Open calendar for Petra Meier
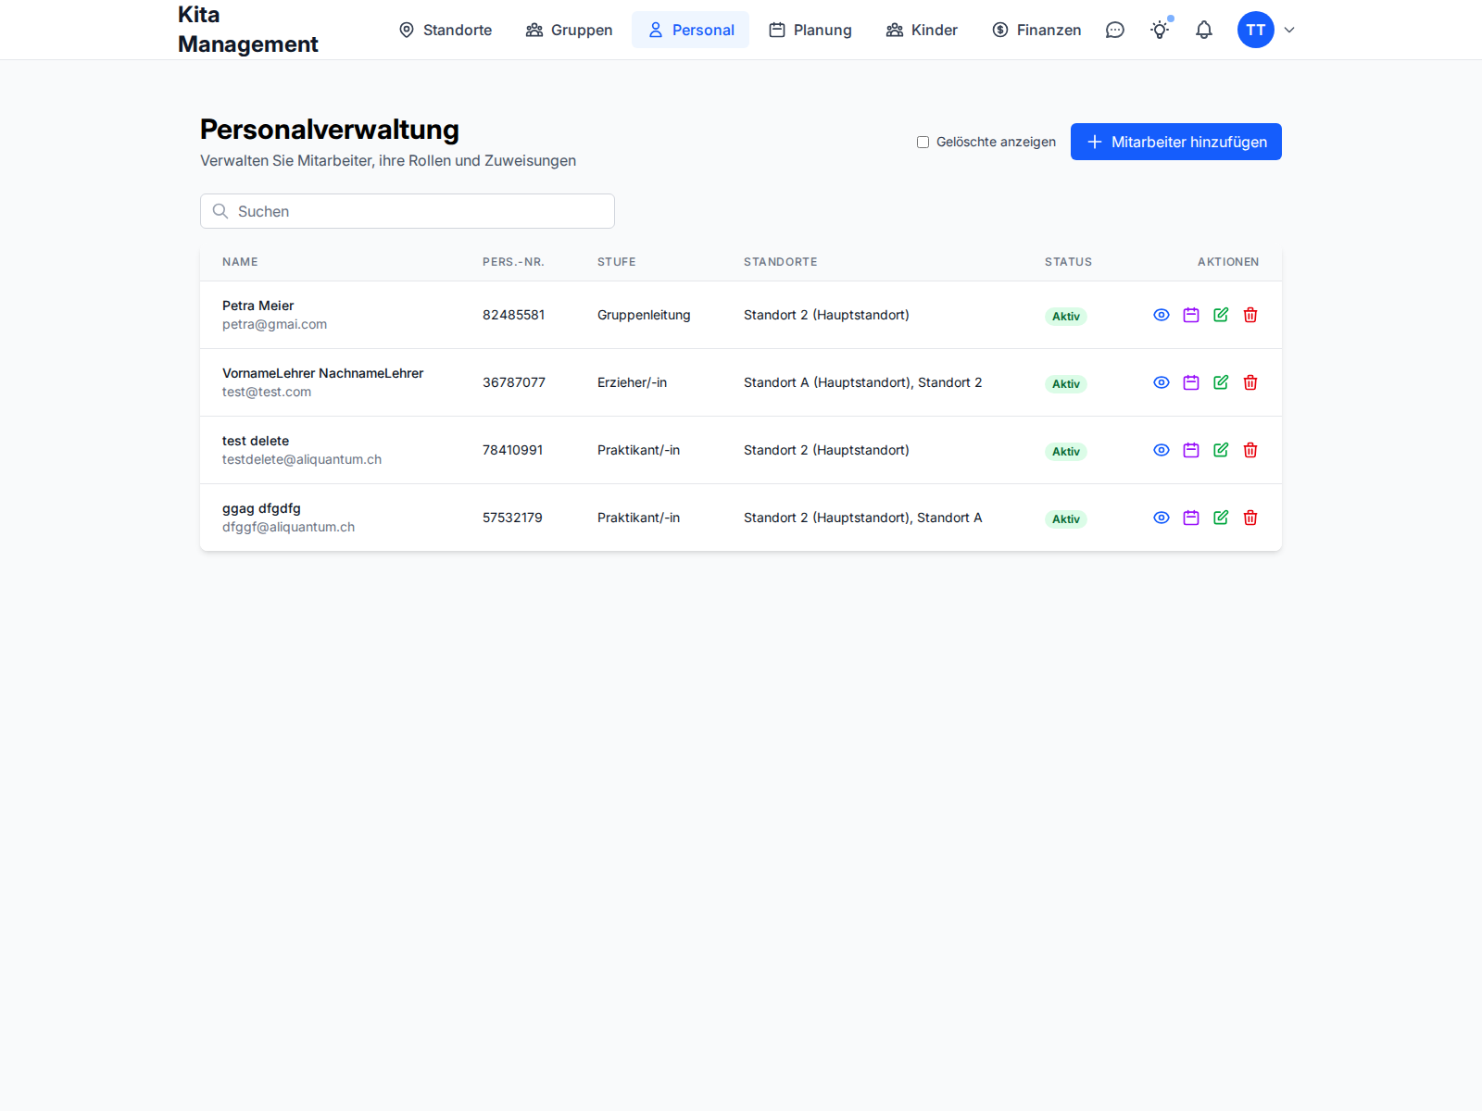 pyautogui.click(x=1191, y=315)
